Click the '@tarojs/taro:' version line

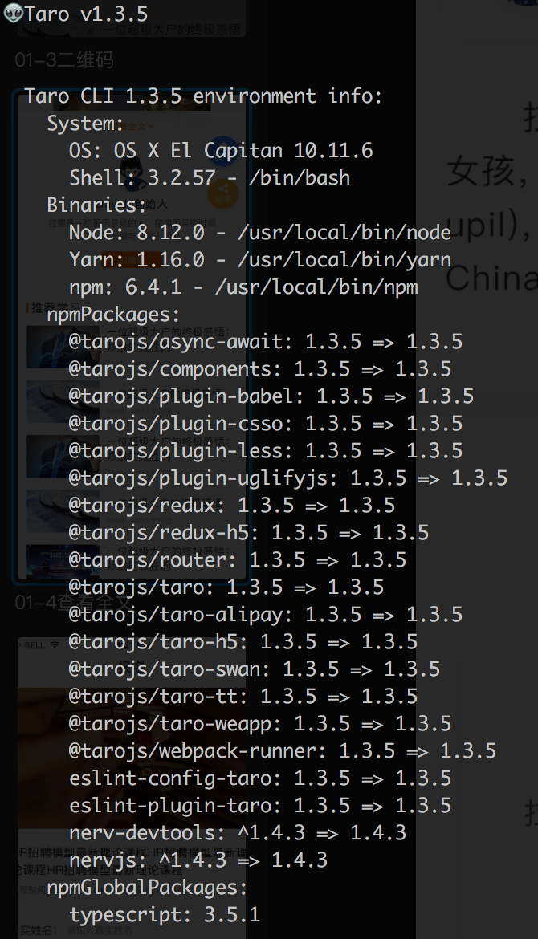226,587
